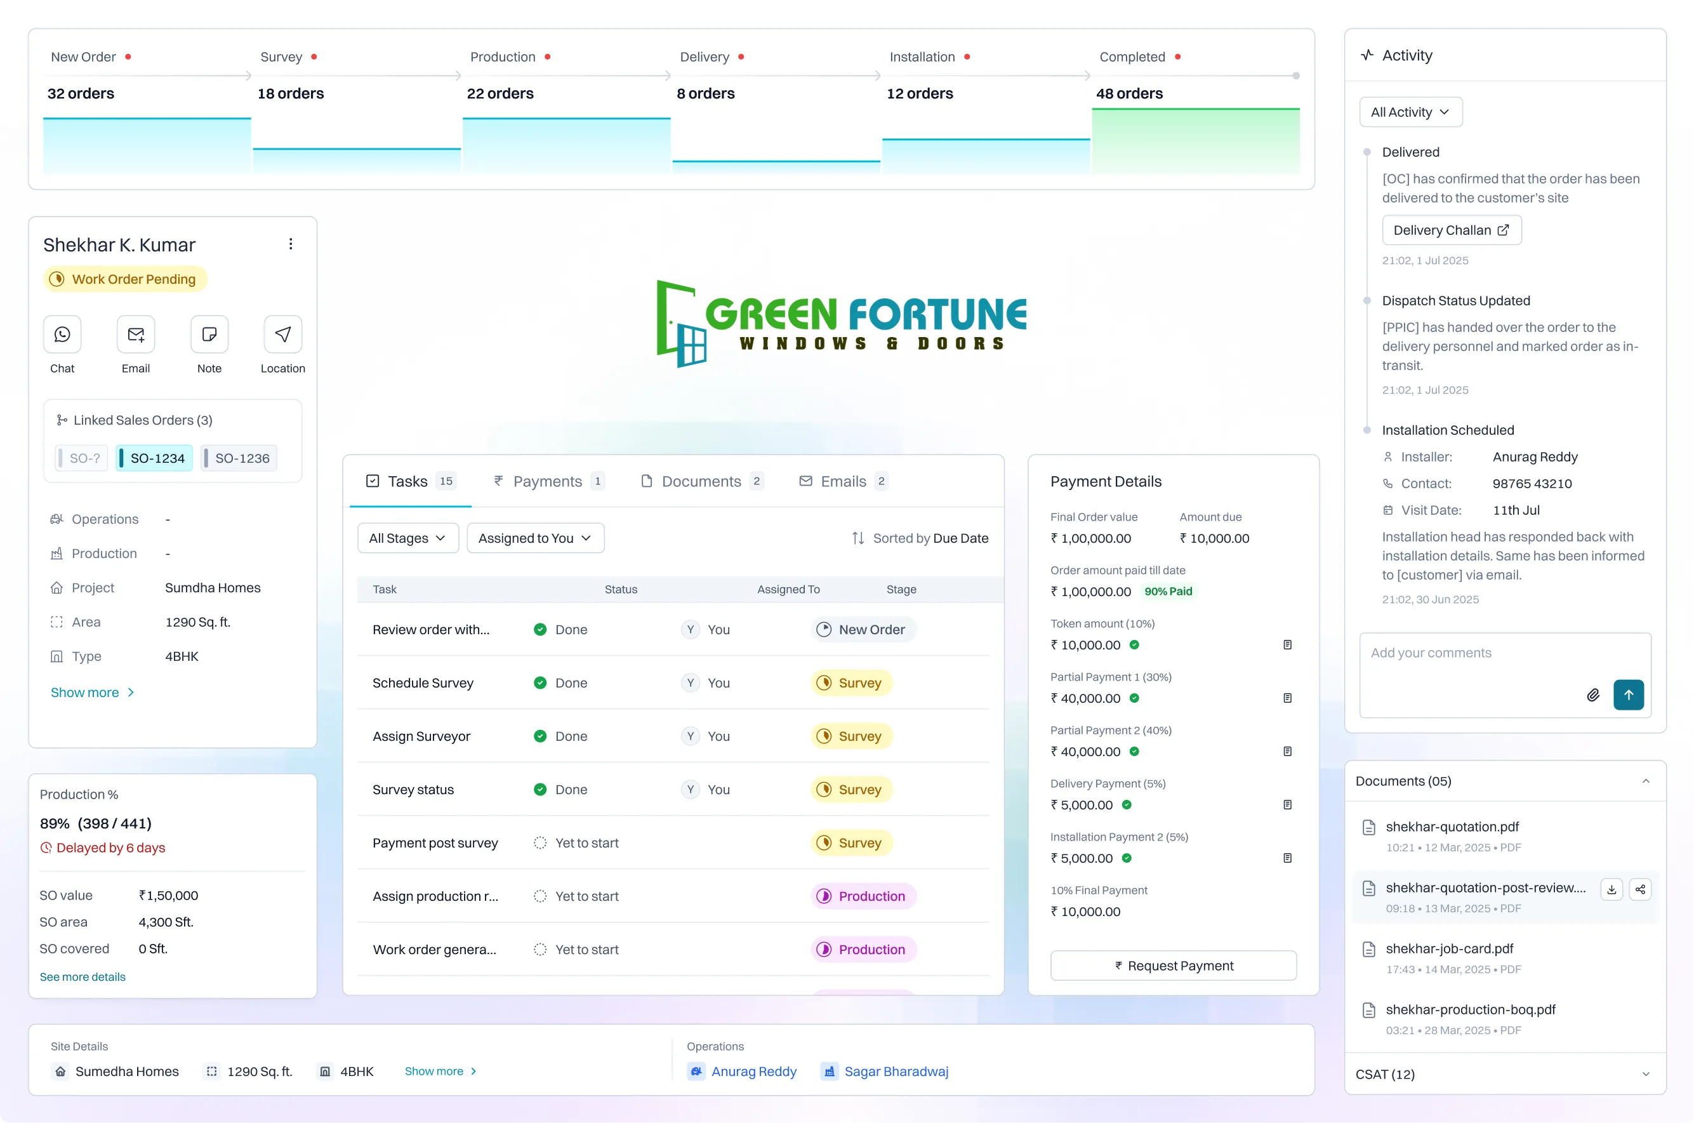Open the shekhar-job-card.pdf document
1694x1123 pixels.
click(x=1505, y=959)
